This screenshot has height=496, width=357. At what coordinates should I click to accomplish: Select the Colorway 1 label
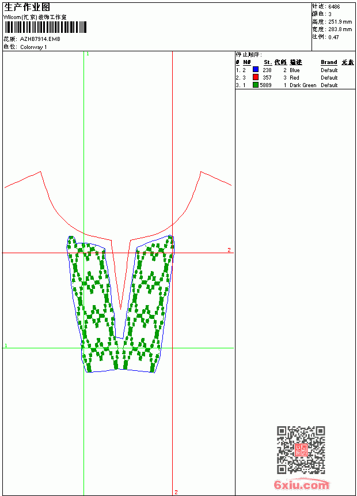33,47
